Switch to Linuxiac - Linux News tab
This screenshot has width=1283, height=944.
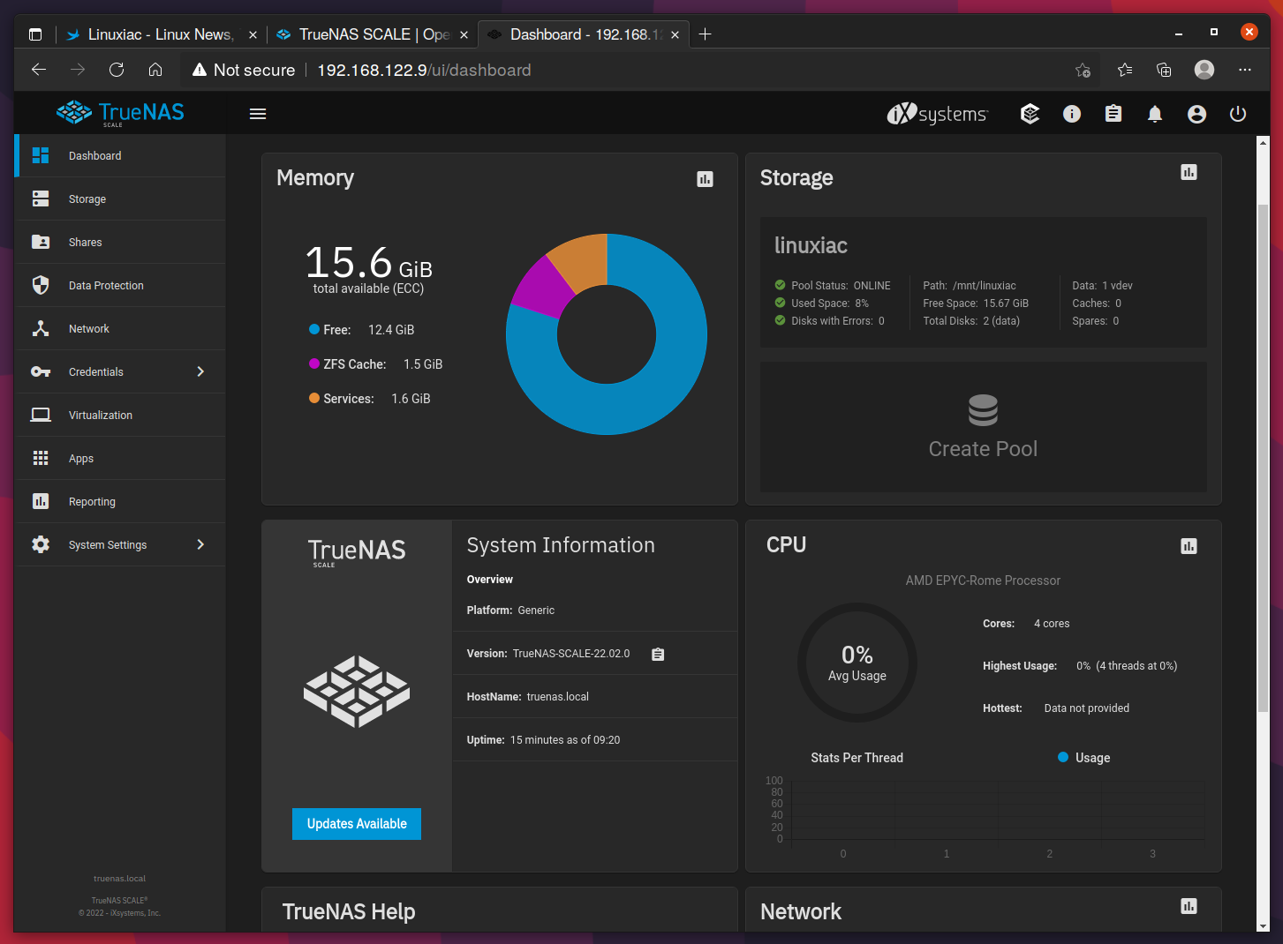tap(161, 34)
